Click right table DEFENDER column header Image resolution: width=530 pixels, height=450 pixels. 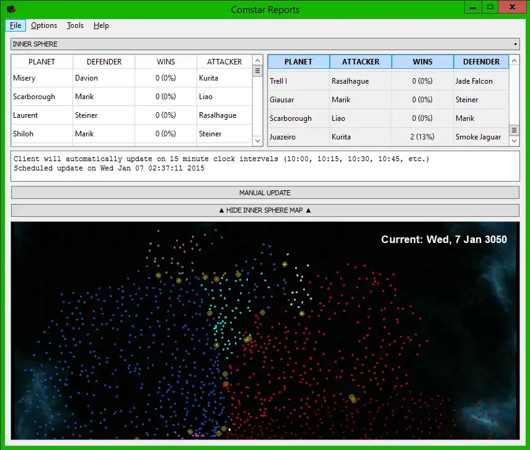point(481,62)
